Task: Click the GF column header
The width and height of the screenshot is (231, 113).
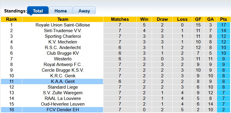Action: tap(198, 19)
